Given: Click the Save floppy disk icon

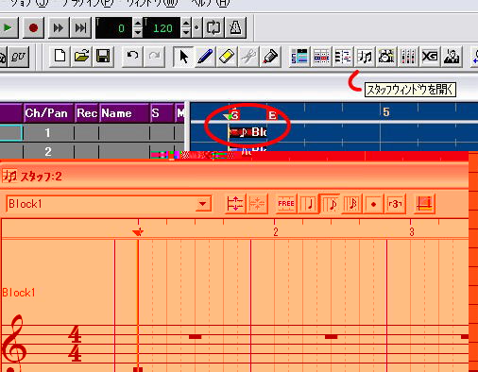Looking at the screenshot, I should [x=103, y=57].
